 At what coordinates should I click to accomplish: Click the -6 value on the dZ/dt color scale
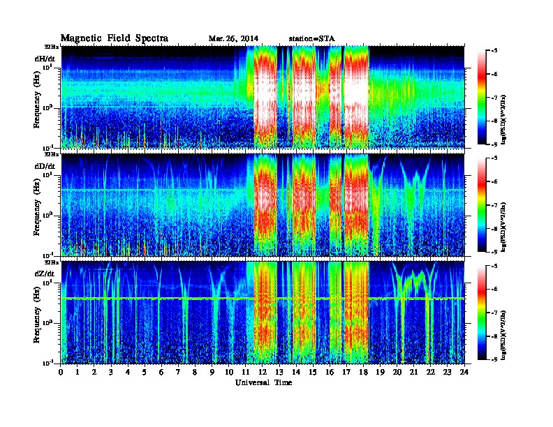(x=496, y=290)
